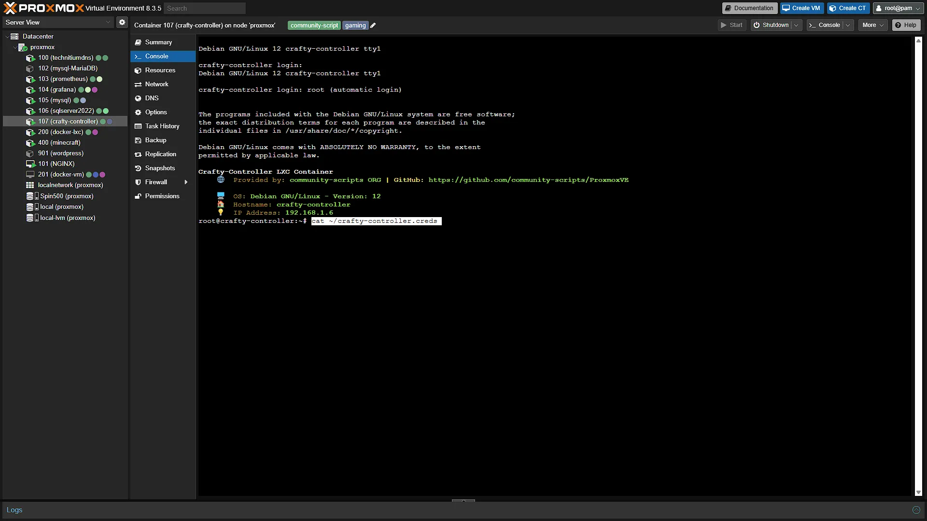Click the community-script tag
Image resolution: width=927 pixels, height=521 pixels.
pyautogui.click(x=314, y=26)
